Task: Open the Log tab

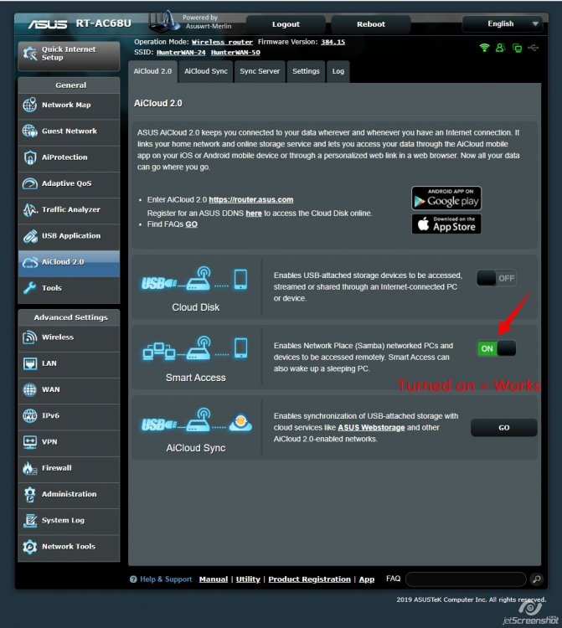Action: click(x=338, y=71)
